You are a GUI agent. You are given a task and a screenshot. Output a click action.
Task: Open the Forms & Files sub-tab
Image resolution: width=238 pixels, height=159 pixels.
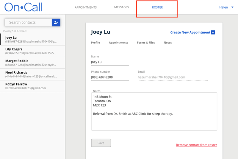pyautogui.click(x=146, y=43)
